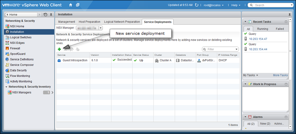Refresh the client with the circular arrow
Viewport: 296px width, 134px height.
[196, 5]
